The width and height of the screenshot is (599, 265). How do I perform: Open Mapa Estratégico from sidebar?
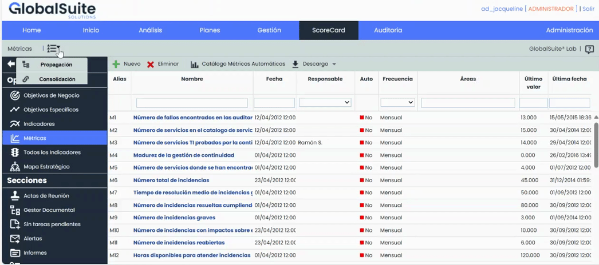point(46,167)
